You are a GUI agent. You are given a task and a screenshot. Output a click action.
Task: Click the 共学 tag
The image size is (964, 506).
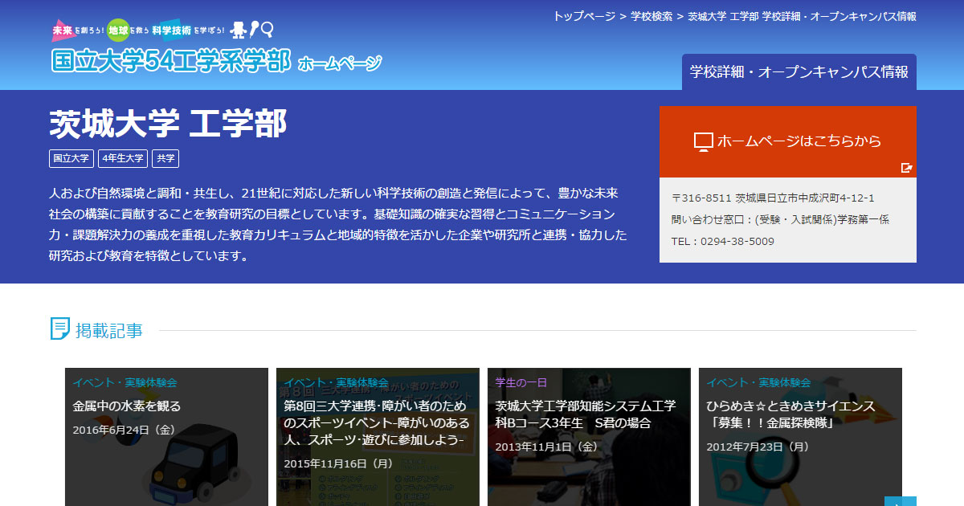pos(165,159)
